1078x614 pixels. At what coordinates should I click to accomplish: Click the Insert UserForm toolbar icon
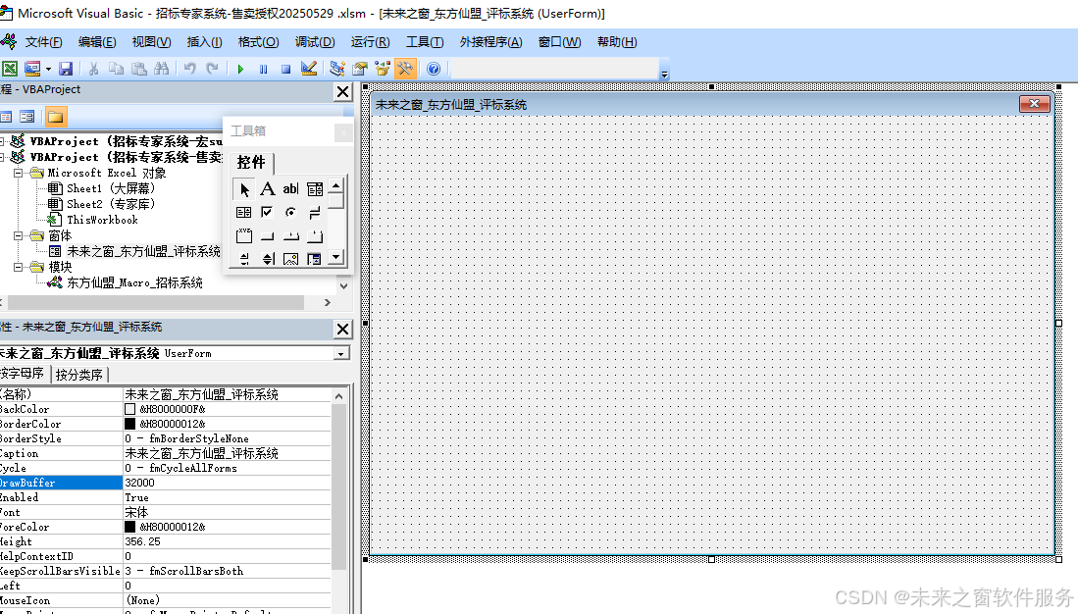pos(32,68)
